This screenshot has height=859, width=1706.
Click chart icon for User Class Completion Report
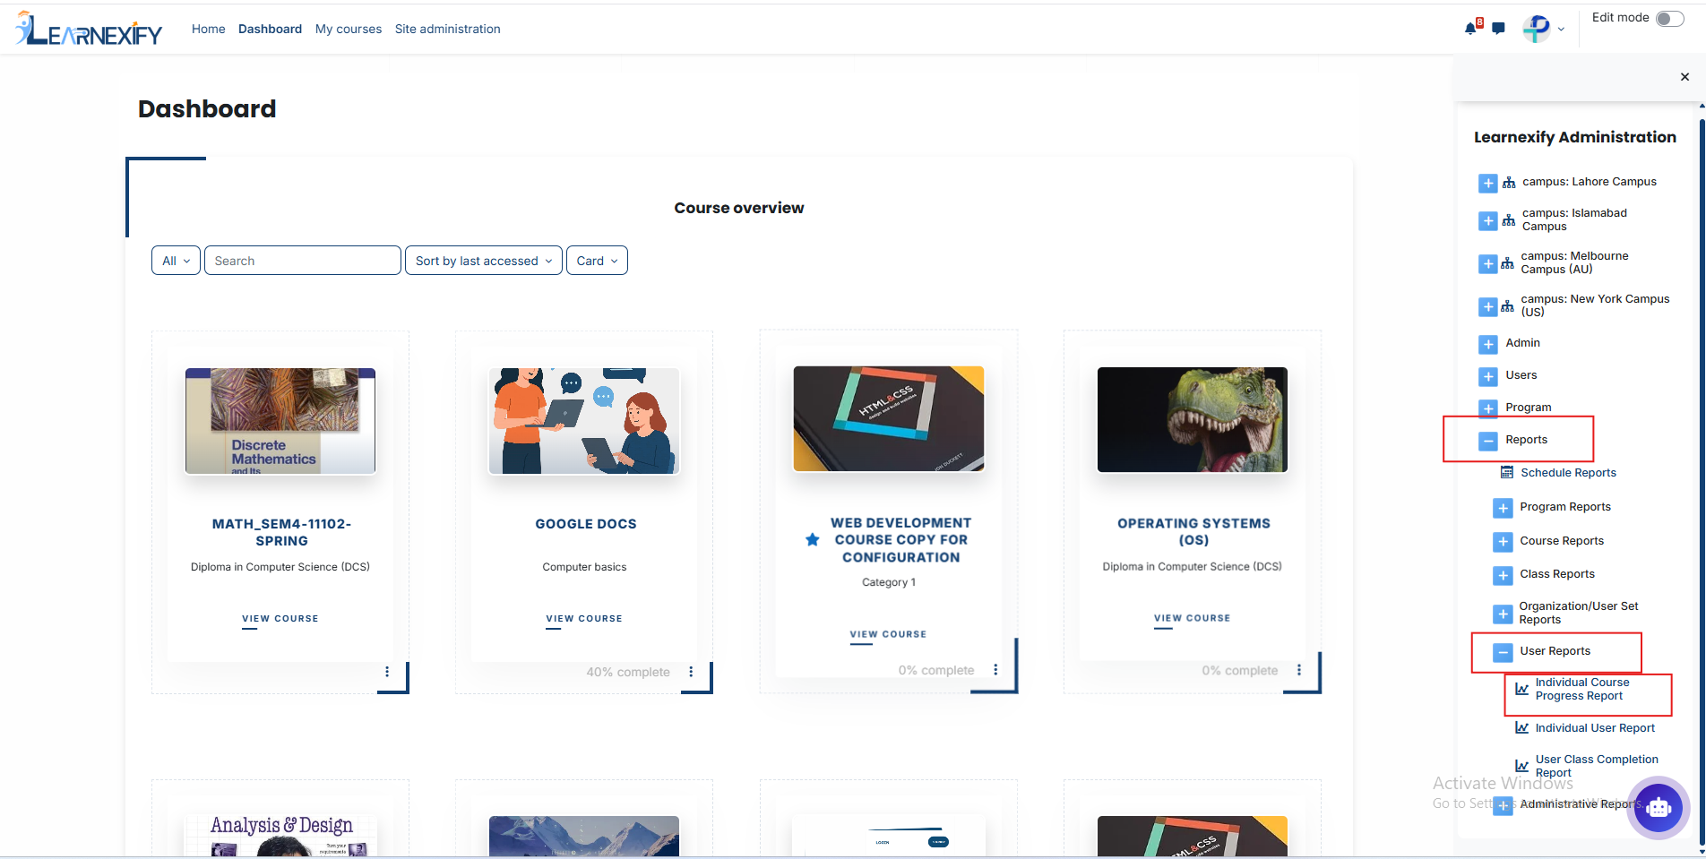click(x=1522, y=766)
